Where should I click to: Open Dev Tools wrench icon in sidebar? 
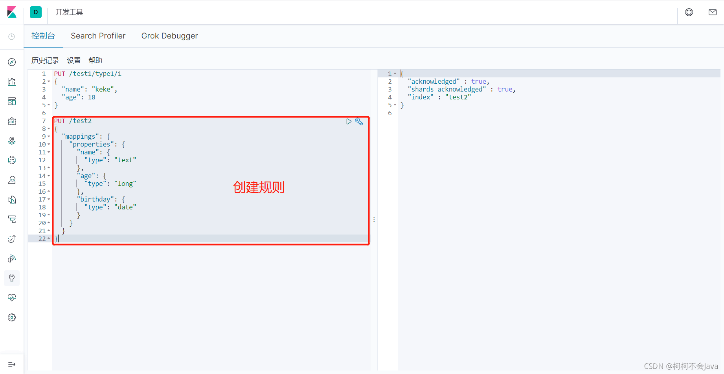pyautogui.click(x=12, y=278)
